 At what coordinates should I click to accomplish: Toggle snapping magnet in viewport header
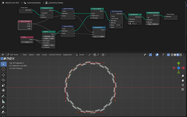point(95,55)
